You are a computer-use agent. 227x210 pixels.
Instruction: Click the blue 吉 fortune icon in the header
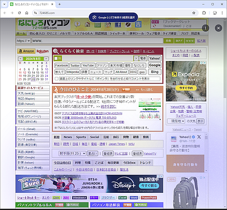tap(138, 25)
